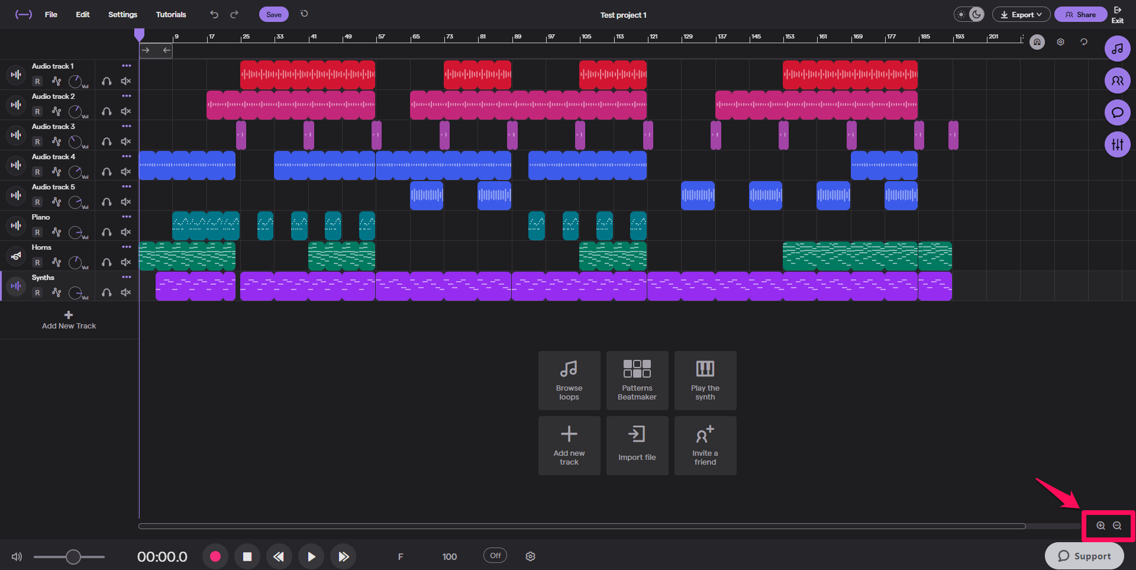
Task: Zoom out the timeline with minus magnifier
Action: click(1117, 526)
